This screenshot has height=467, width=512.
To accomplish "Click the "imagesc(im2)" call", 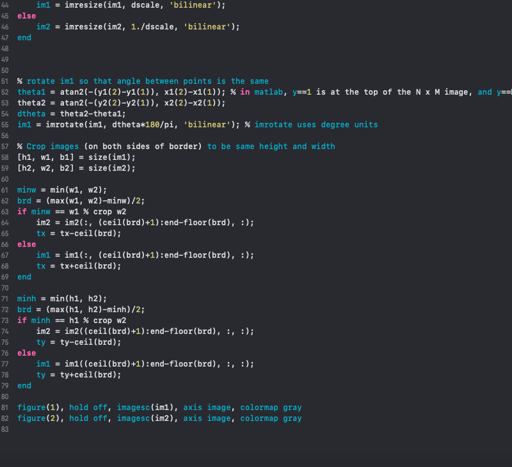I will (145, 418).
